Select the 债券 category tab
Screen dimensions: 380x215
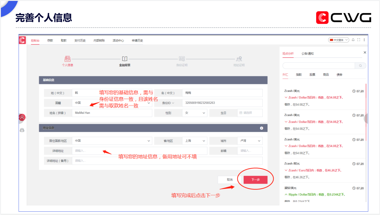pos(339,75)
